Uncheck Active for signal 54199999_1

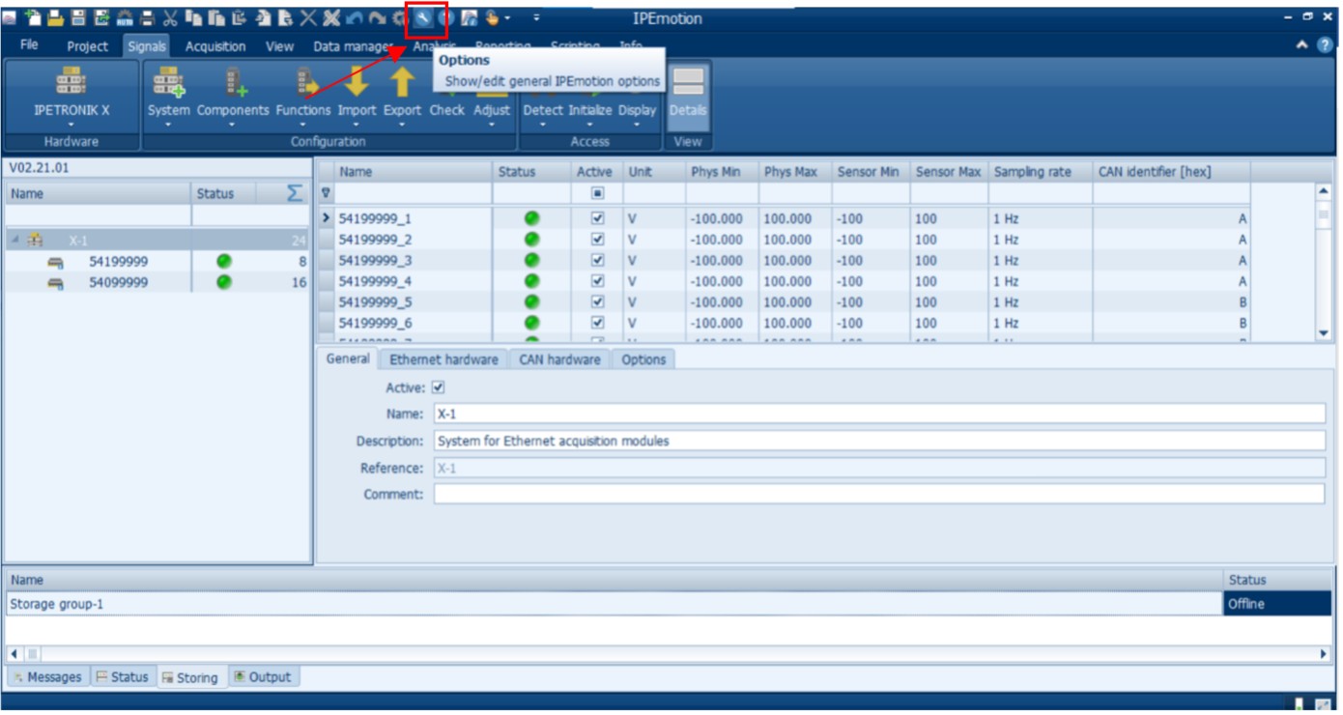pyautogui.click(x=597, y=218)
